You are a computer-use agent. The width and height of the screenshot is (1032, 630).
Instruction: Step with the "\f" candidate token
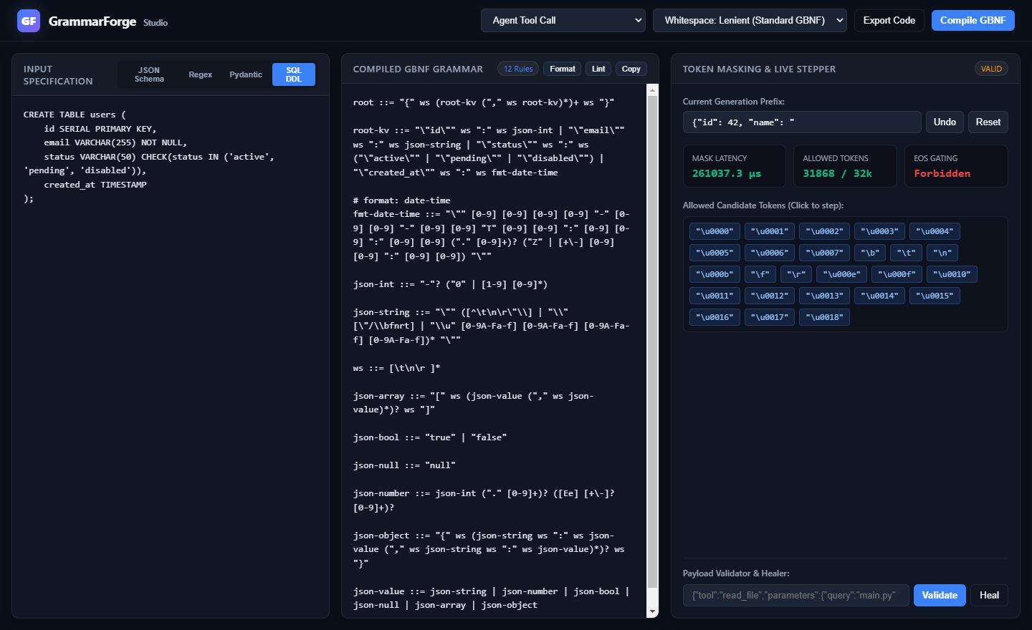760,274
